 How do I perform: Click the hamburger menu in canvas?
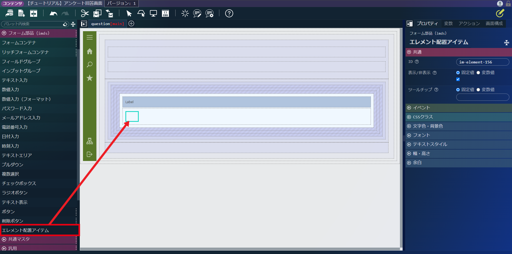(90, 37)
